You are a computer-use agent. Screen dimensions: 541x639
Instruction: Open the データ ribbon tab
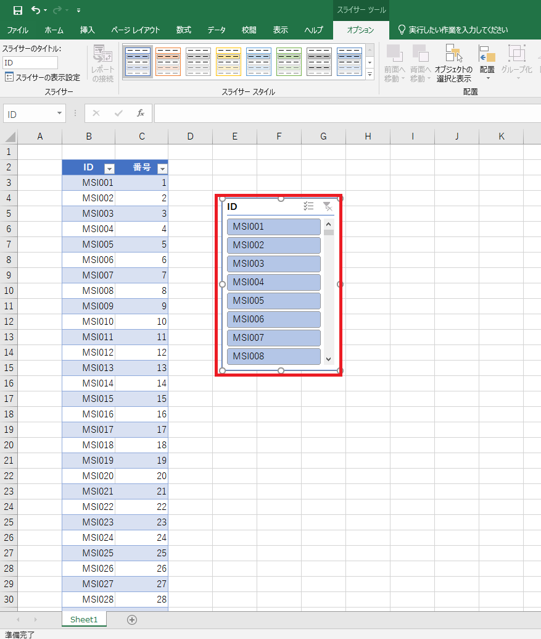(216, 30)
